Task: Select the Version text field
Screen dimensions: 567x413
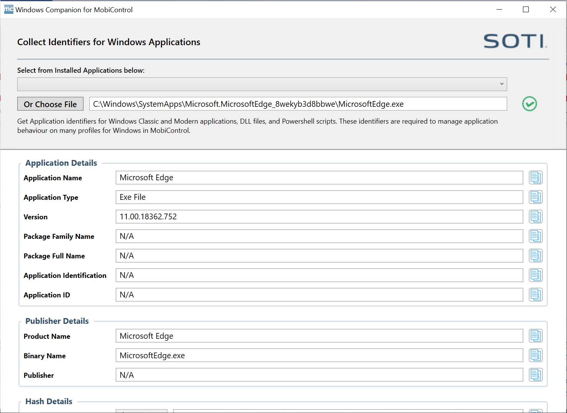Action: point(319,217)
